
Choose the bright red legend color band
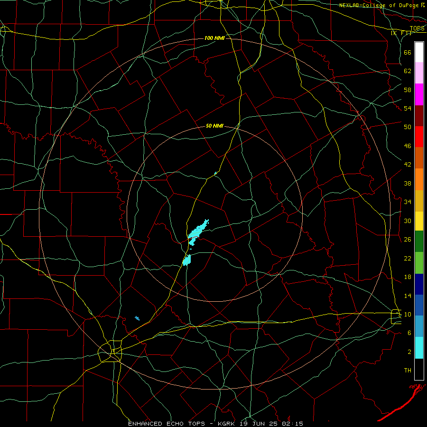click(x=419, y=137)
